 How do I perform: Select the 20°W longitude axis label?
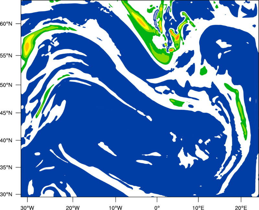click(73, 208)
